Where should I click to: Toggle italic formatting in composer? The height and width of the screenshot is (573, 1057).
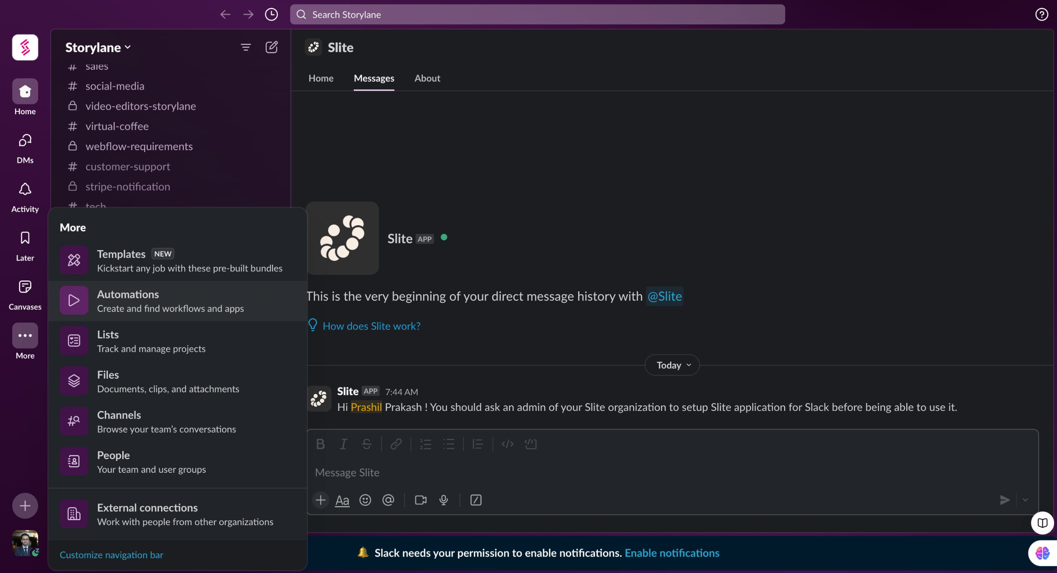[x=343, y=444]
